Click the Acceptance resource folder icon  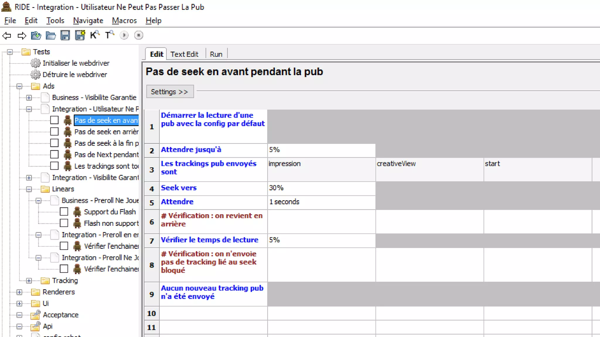(35, 315)
